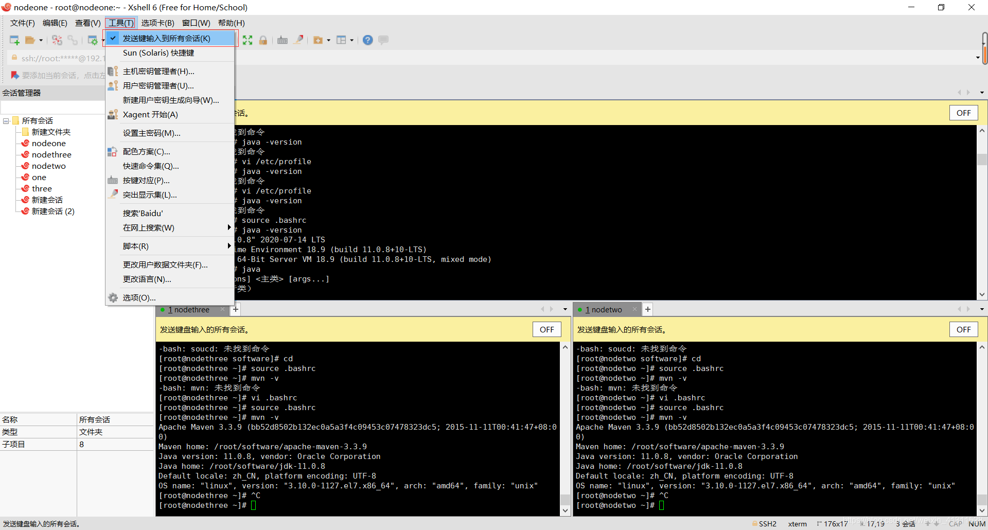Open 突出显示集(L)... menu item
The width and height of the screenshot is (988, 530).
(x=170, y=195)
